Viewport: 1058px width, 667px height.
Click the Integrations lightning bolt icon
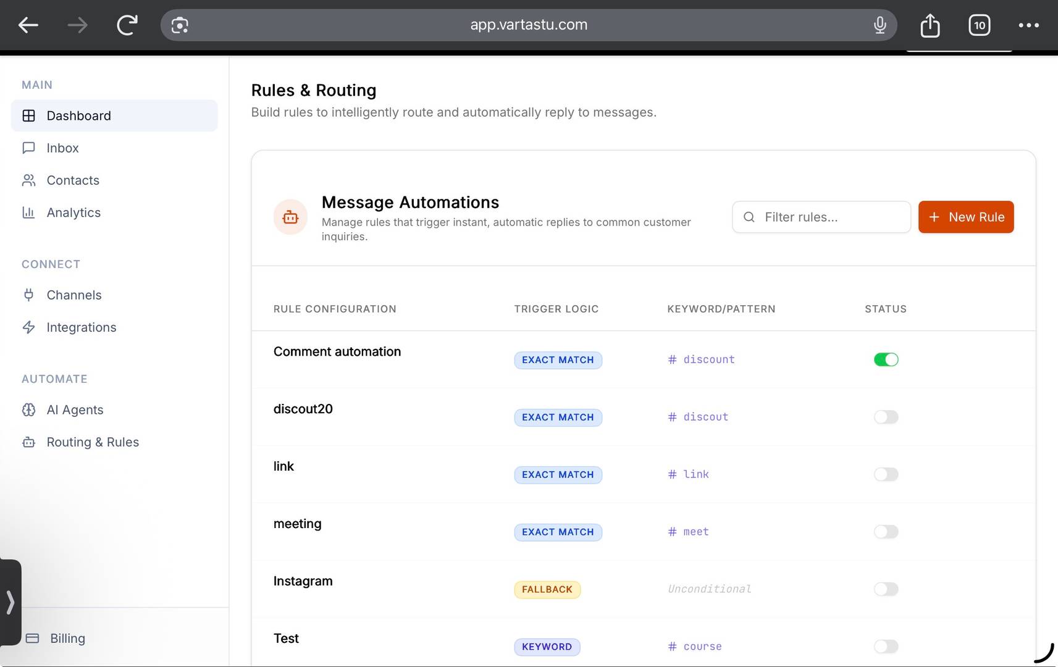29,327
